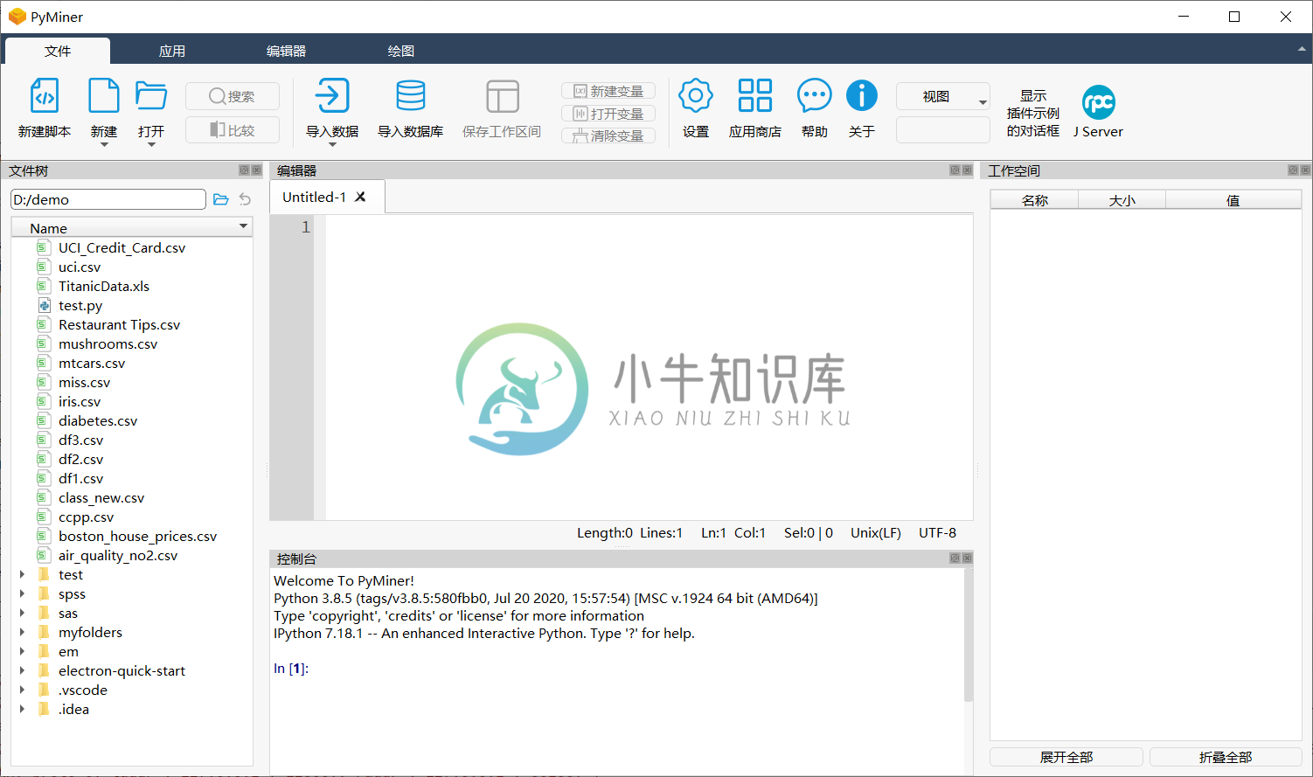This screenshot has width=1313, height=777.
Task: Click the About (关于) info icon
Action: pos(862,96)
